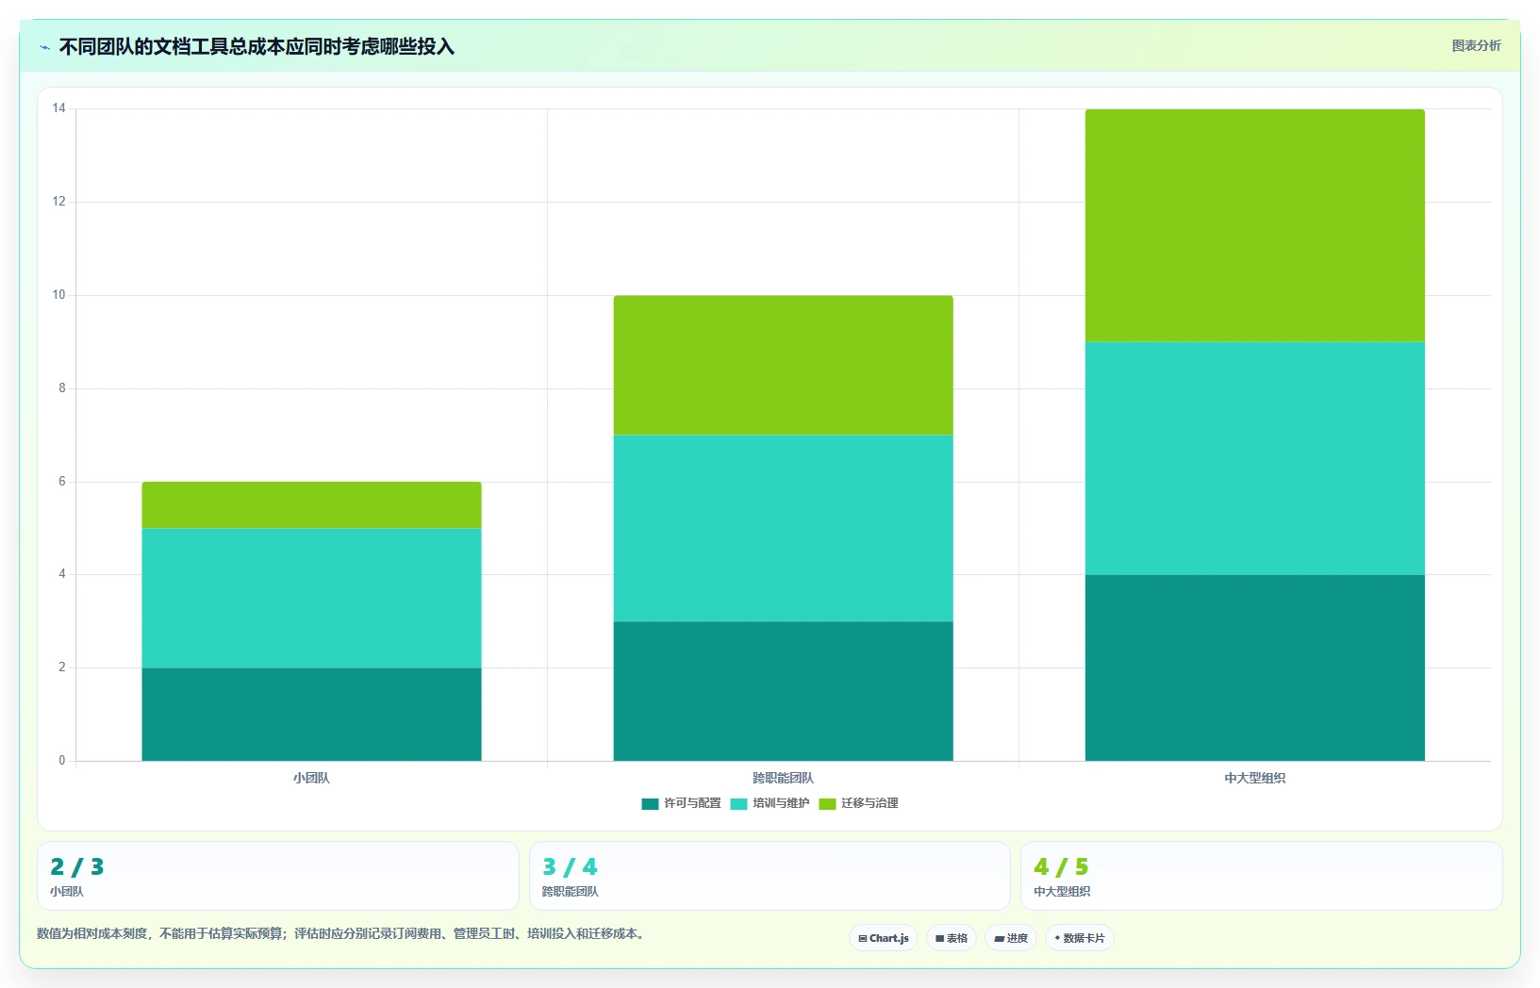The width and height of the screenshot is (1540, 988).
Task: Click the y-axis value 14
Action: click(59, 108)
